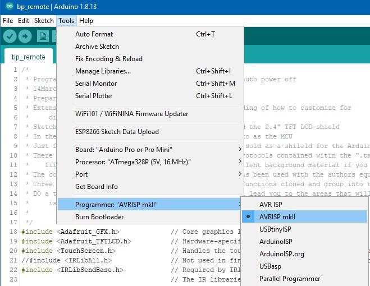
Task: Click code line #include <TouchScreen.h>
Action: coord(68,251)
